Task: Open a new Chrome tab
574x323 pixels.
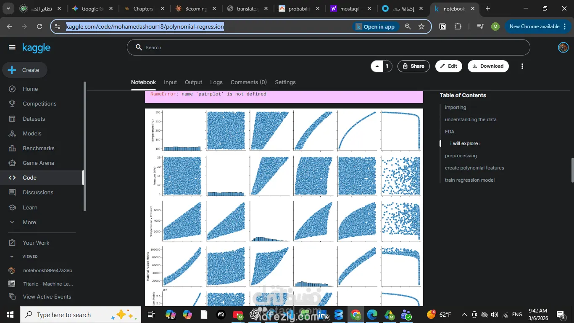Action: (488, 8)
